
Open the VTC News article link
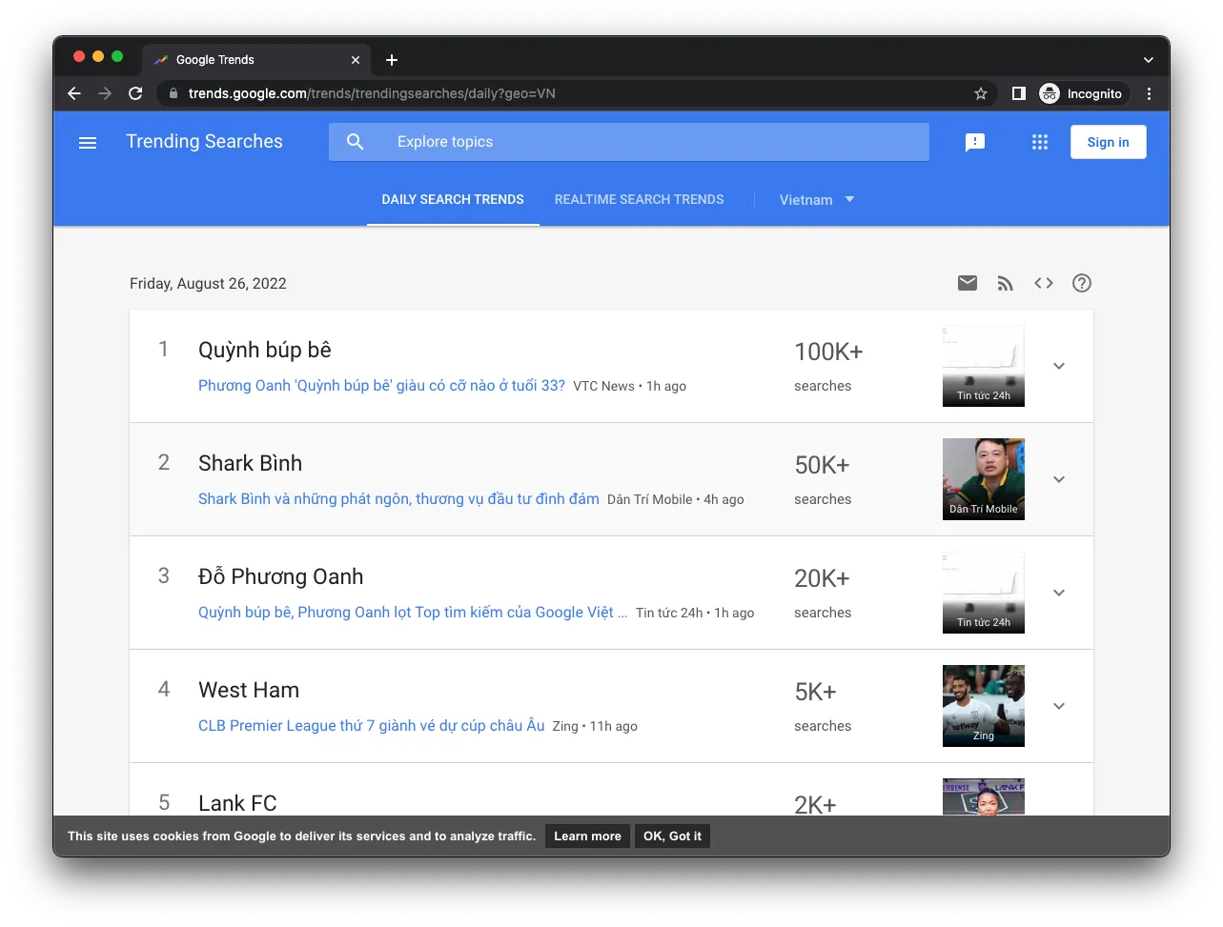tap(381, 386)
